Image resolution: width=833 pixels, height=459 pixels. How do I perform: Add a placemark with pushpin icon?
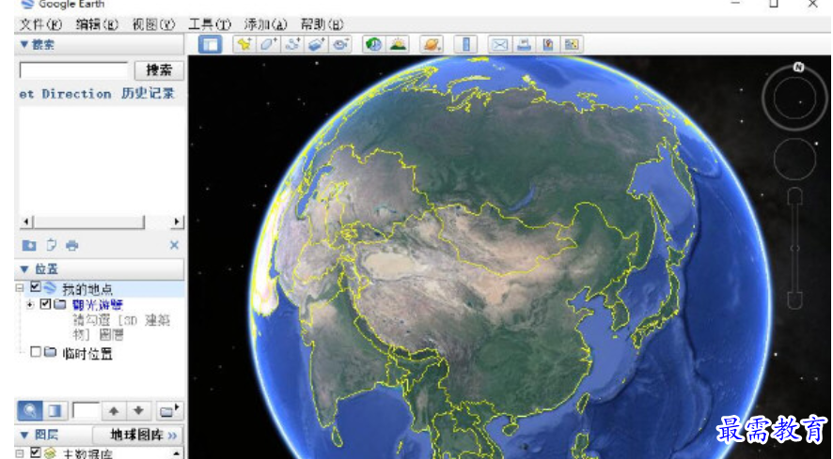244,44
